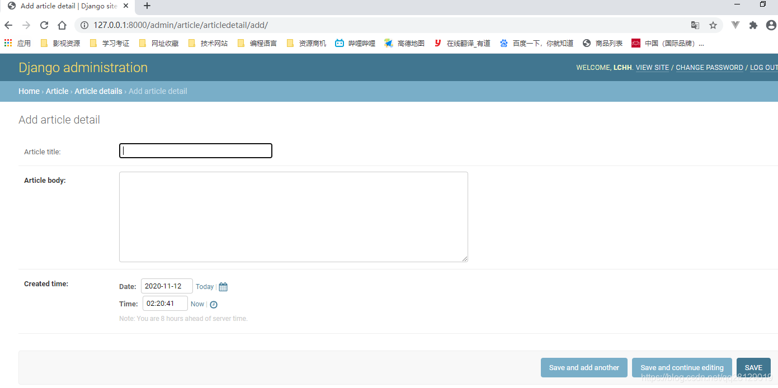Click the Date input field

[167, 286]
